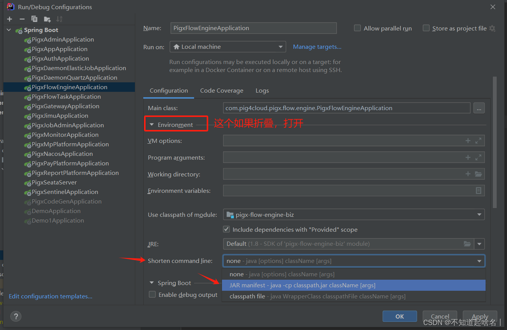Add a new run configuration with plus icon
This screenshot has width=507, height=330.
(x=10, y=19)
